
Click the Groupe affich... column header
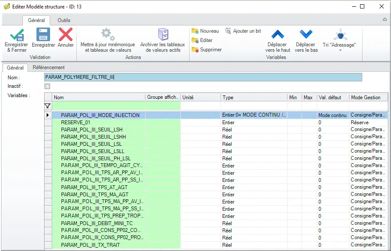[163, 97]
